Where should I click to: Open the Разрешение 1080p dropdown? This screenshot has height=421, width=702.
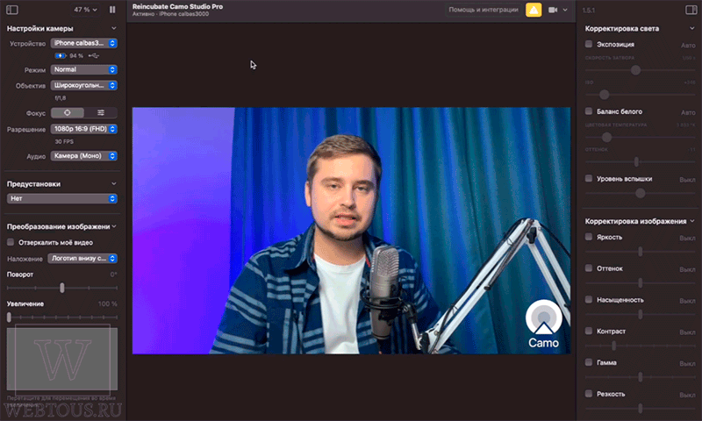83,129
